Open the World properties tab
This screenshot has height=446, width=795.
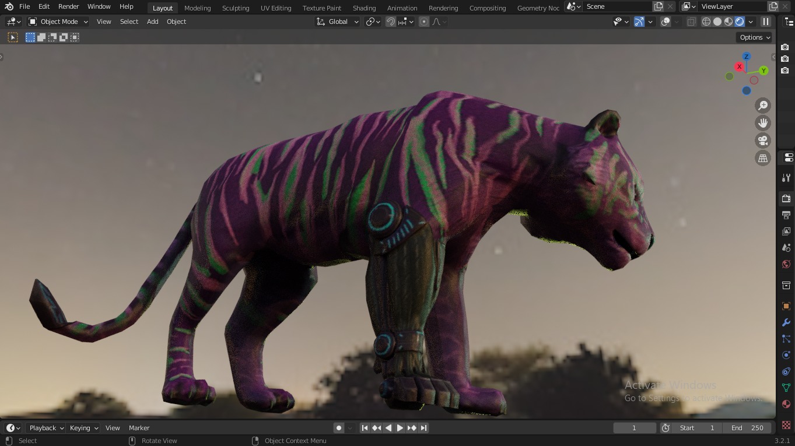tap(786, 264)
